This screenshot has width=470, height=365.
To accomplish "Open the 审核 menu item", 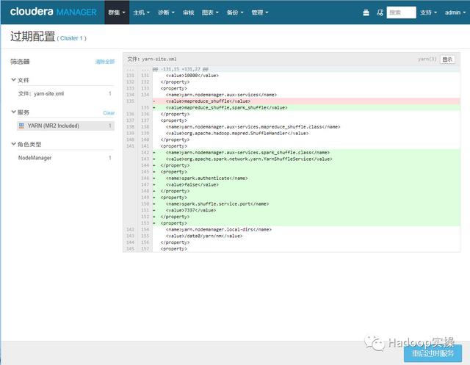I will (189, 12).
